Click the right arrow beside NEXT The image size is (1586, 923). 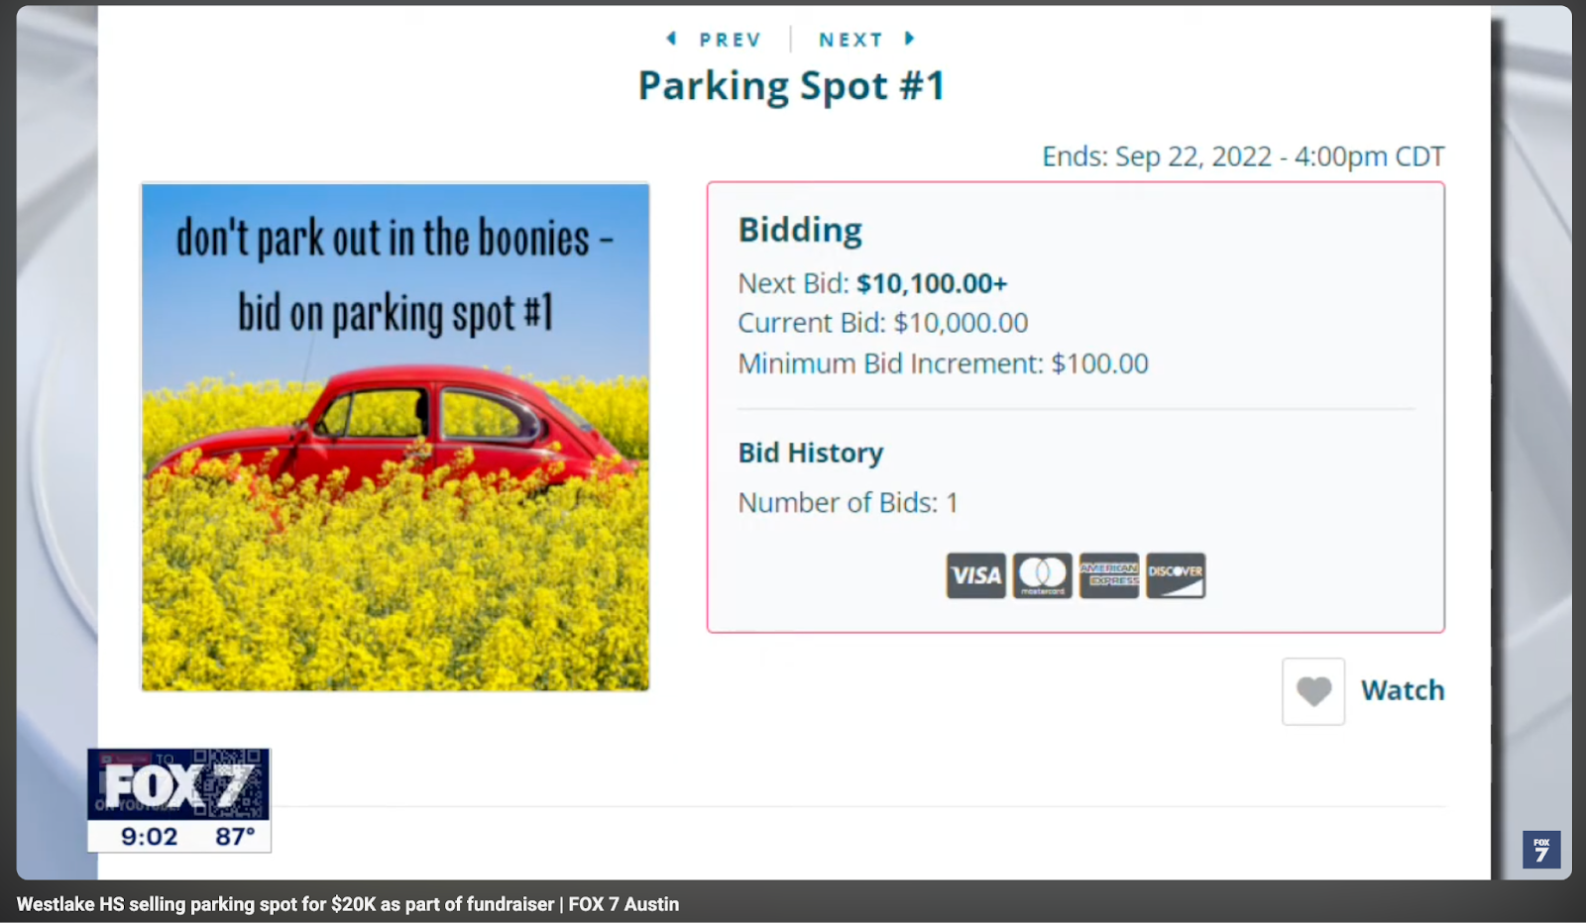(x=909, y=39)
